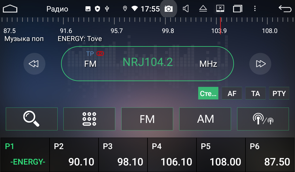
Task: Tap the 87.5 label on frequency scale
Action: point(10,31)
